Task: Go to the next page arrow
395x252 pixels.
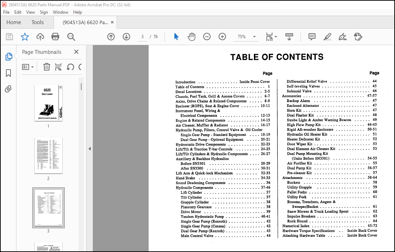Action: tap(126, 37)
